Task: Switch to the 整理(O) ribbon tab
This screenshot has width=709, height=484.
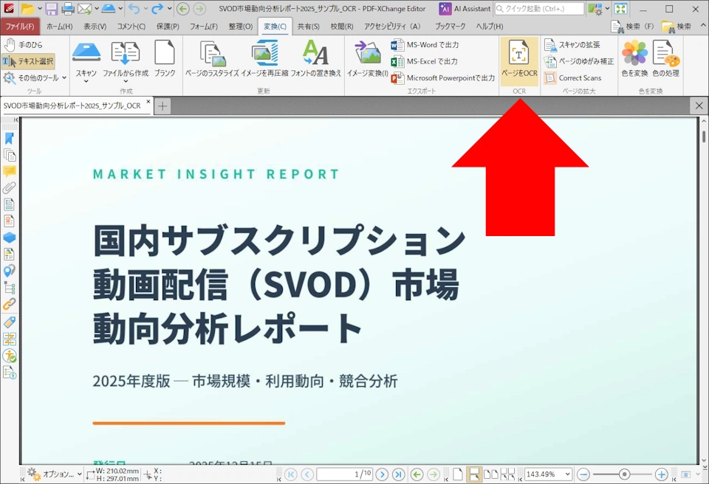Action: click(241, 27)
